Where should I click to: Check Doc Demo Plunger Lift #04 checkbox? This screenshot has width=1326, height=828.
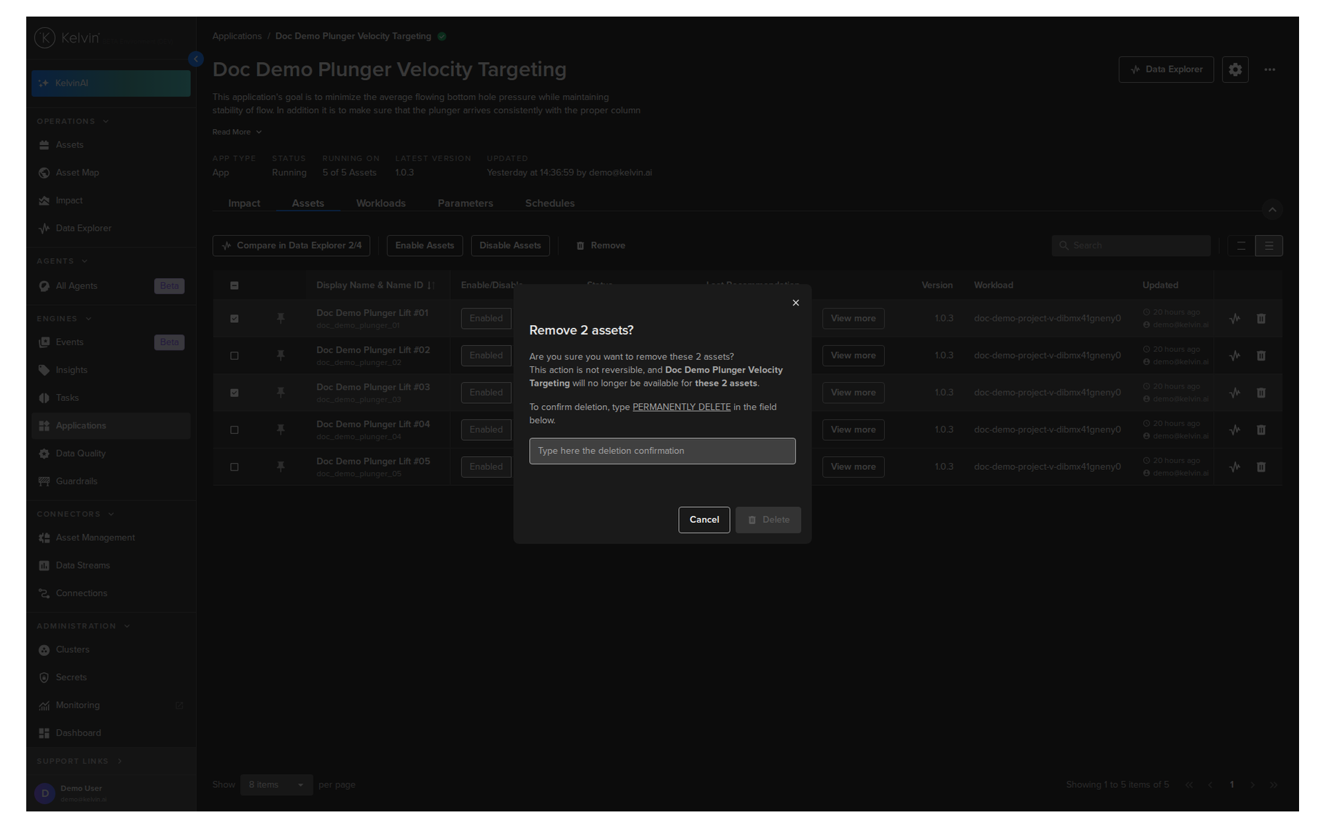[234, 430]
